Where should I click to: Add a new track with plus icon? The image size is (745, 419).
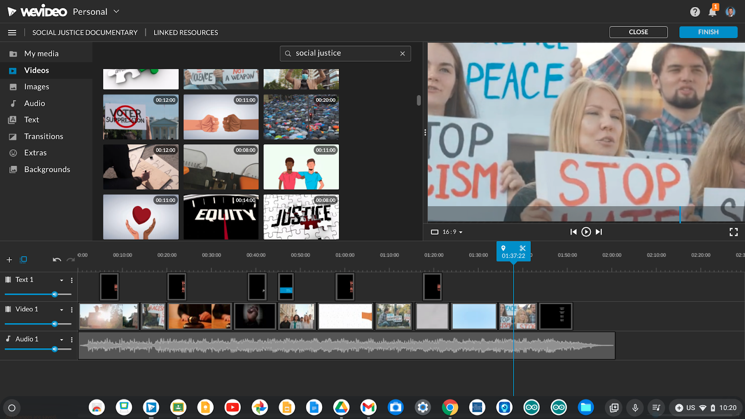click(x=9, y=260)
